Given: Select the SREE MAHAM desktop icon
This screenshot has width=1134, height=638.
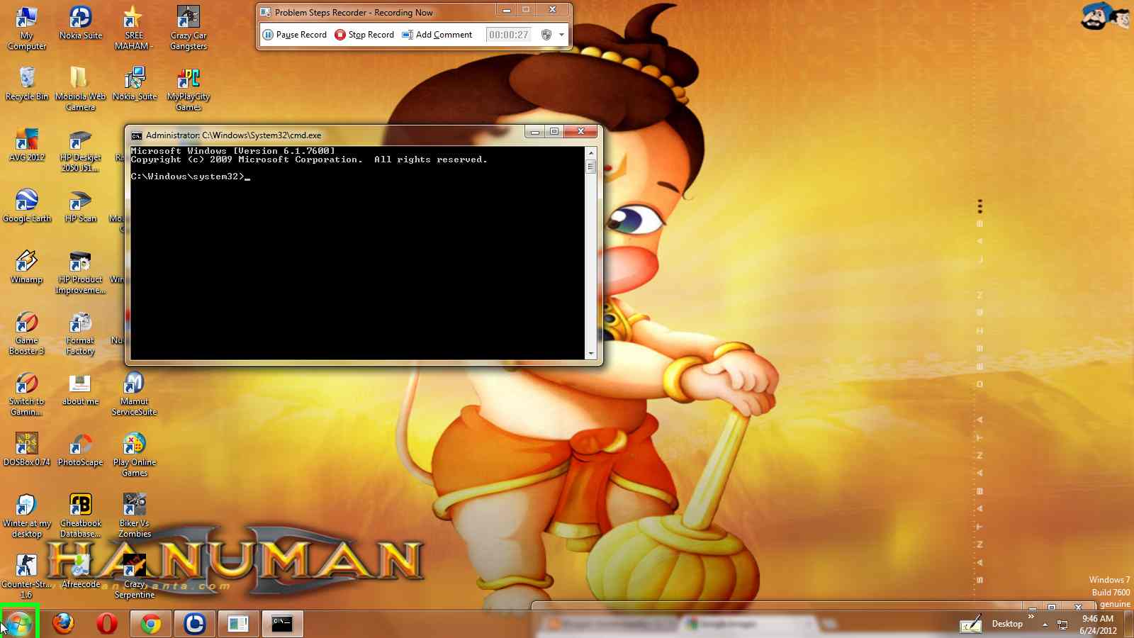Looking at the screenshot, I should [x=133, y=28].
